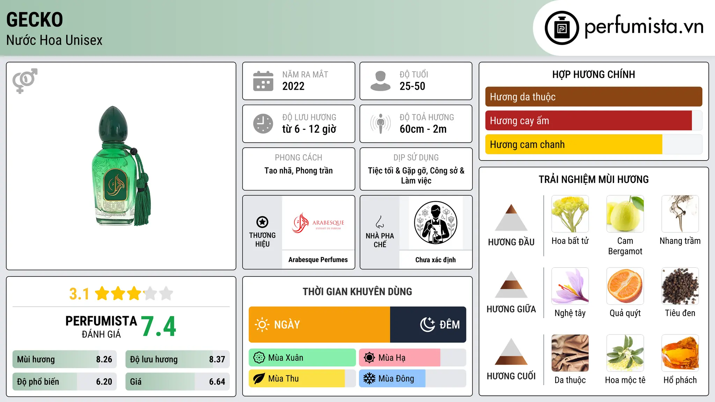Click the Thời gian khuyên dùng heading
715x402 pixels.
[x=357, y=291]
